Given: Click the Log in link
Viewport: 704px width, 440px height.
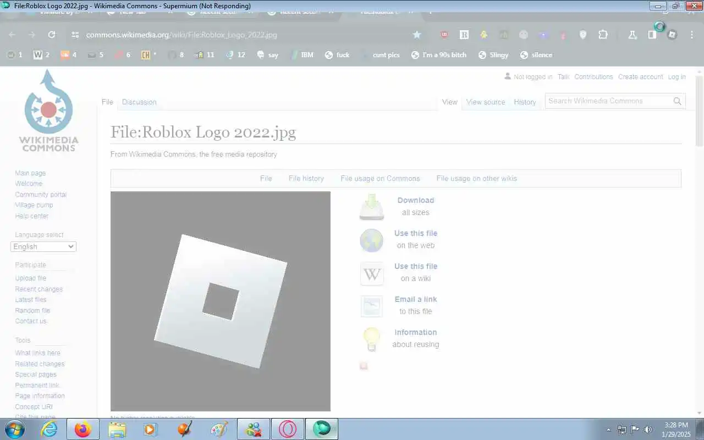Looking at the screenshot, I should 676,77.
